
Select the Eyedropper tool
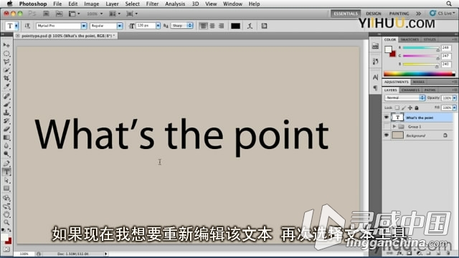click(x=6, y=87)
